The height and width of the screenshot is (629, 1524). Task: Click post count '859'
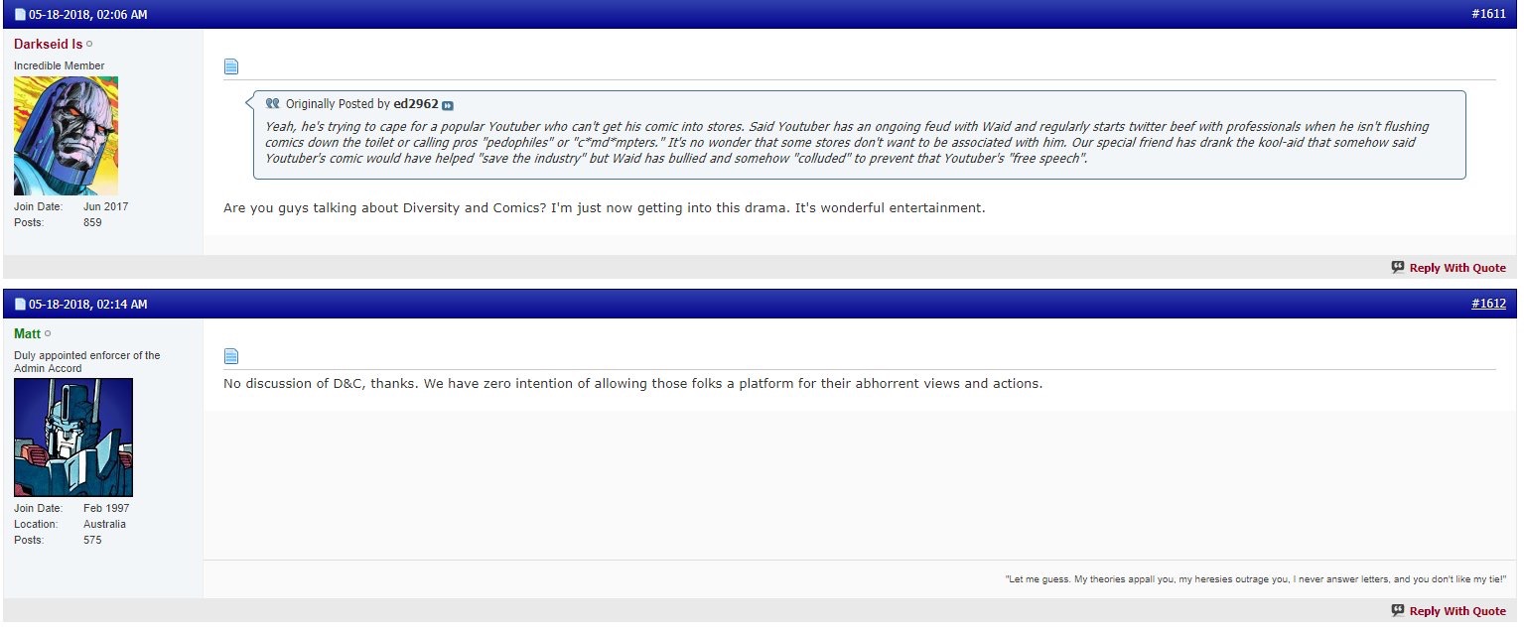click(92, 222)
